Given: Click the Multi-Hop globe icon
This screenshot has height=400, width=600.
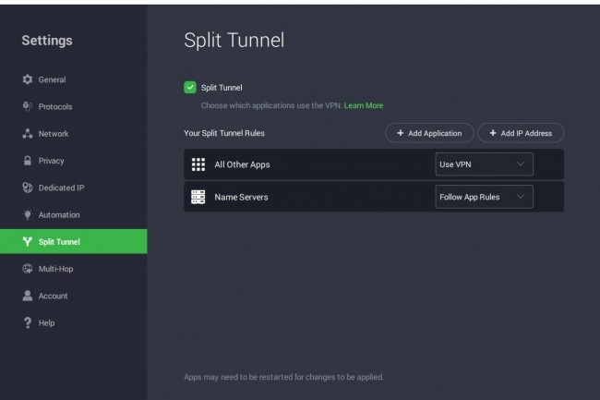Looking at the screenshot, I should click(28, 269).
